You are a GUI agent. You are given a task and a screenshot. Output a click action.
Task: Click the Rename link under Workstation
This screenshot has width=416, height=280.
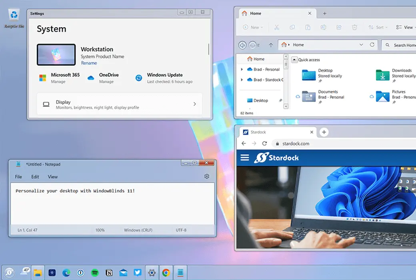[89, 63]
